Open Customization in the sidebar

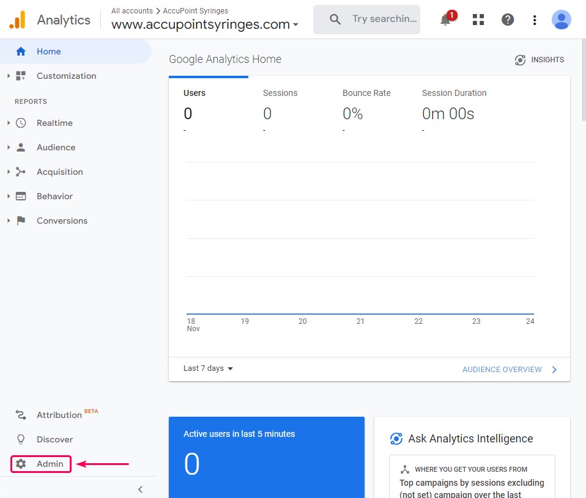coord(67,76)
